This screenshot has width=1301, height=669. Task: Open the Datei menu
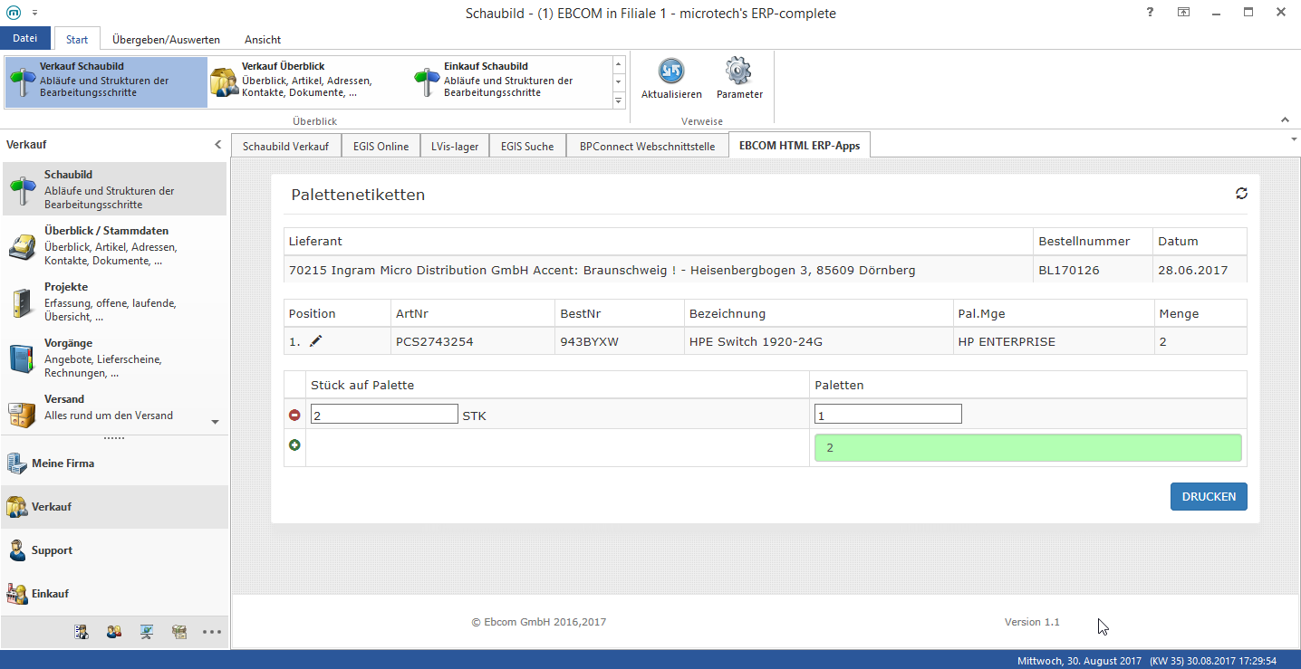tap(25, 39)
